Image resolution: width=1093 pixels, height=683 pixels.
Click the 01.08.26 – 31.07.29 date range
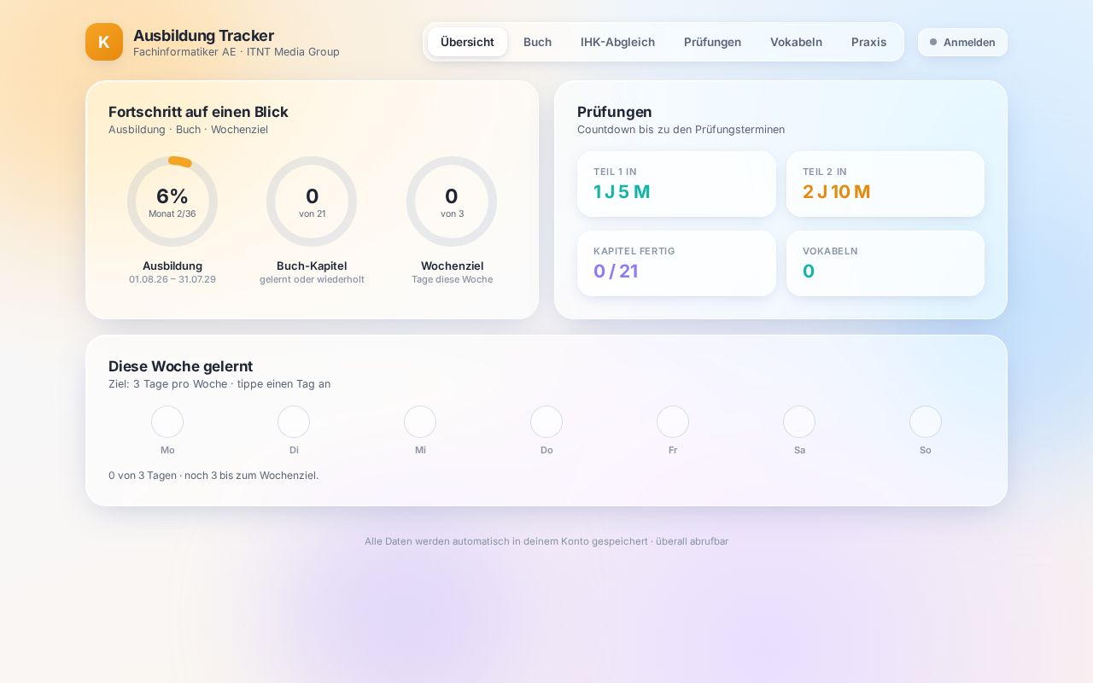[x=172, y=279]
